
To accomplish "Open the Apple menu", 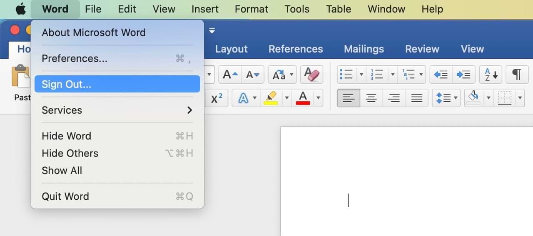I will coord(21,9).
